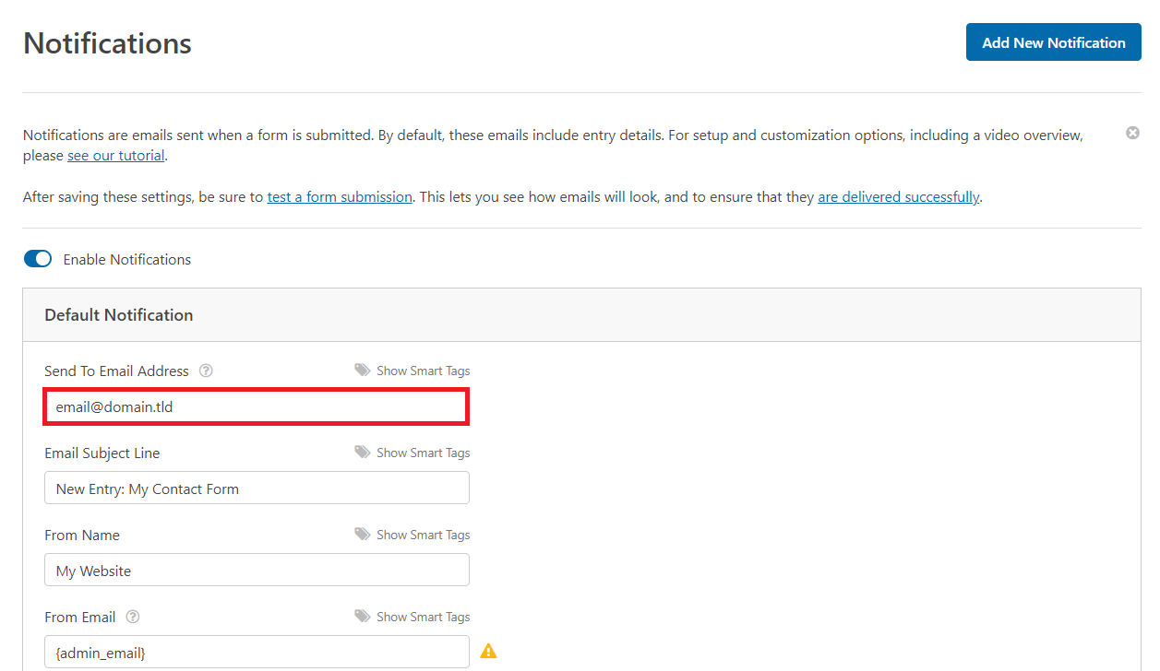Click the smart tag icon near Email Subject Line

[362, 453]
